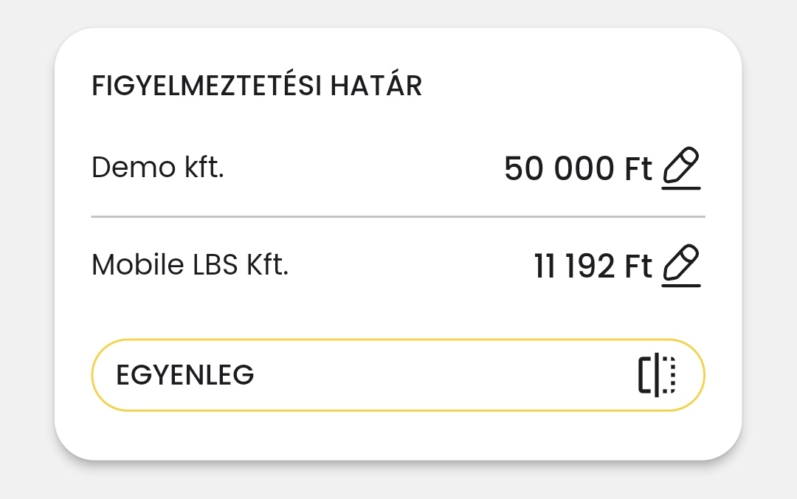Viewport: 797px width, 499px height.
Task: Click the Ft currency text in Mobile LBS row
Action: click(638, 266)
